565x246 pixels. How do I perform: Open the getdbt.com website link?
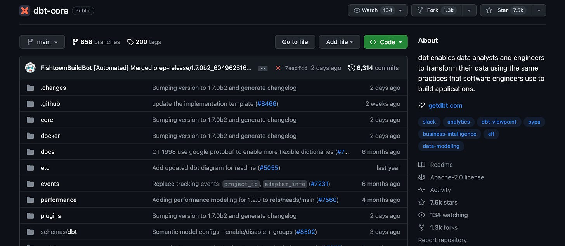[x=445, y=105]
